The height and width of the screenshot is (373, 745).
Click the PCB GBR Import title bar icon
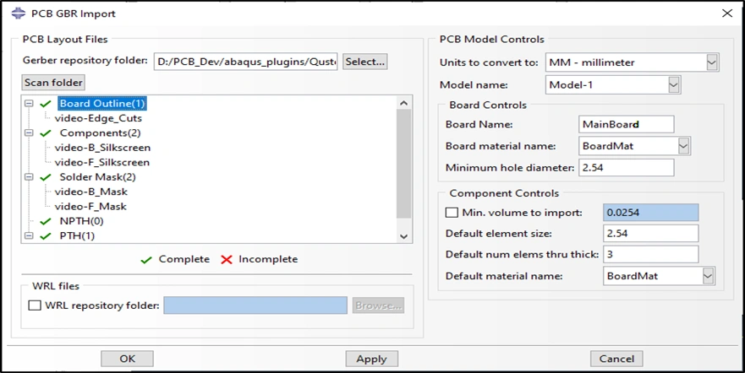point(18,14)
